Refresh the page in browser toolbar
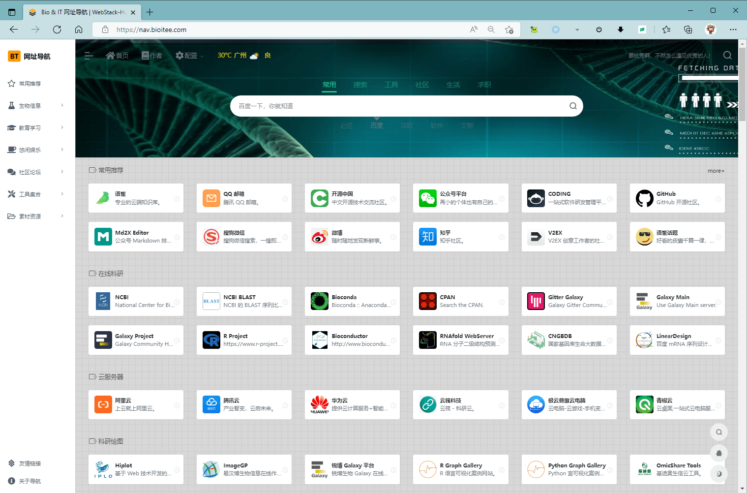The height and width of the screenshot is (493, 747). click(57, 30)
